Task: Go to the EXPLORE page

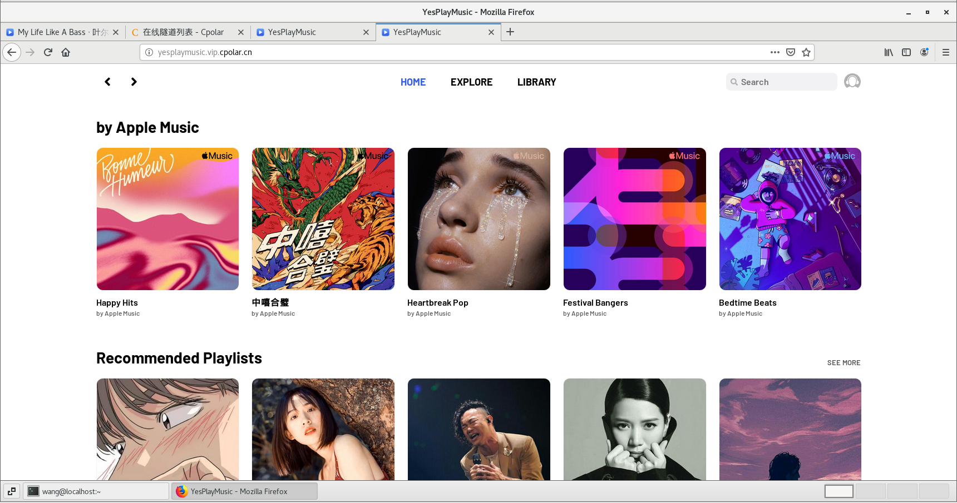Action: tap(471, 82)
